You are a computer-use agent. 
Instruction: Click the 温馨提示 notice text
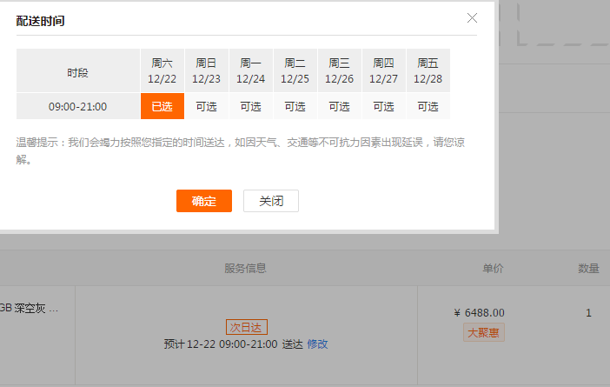coord(241,150)
